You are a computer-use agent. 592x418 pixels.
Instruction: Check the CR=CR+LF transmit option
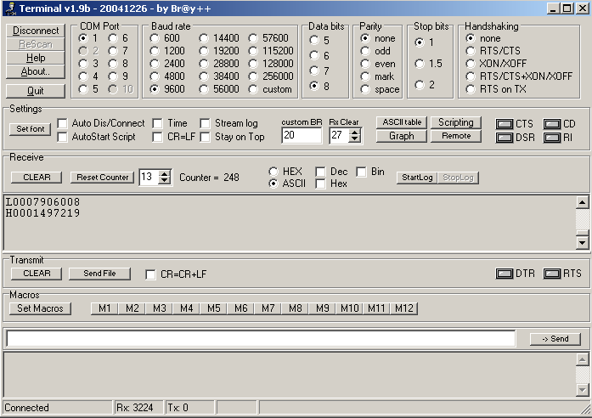click(151, 274)
